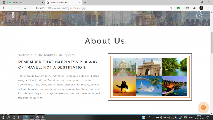This screenshot has width=213, height=120.
Task: Switch to Microsoft Edge in taskbar
Action: [x=26, y=117]
